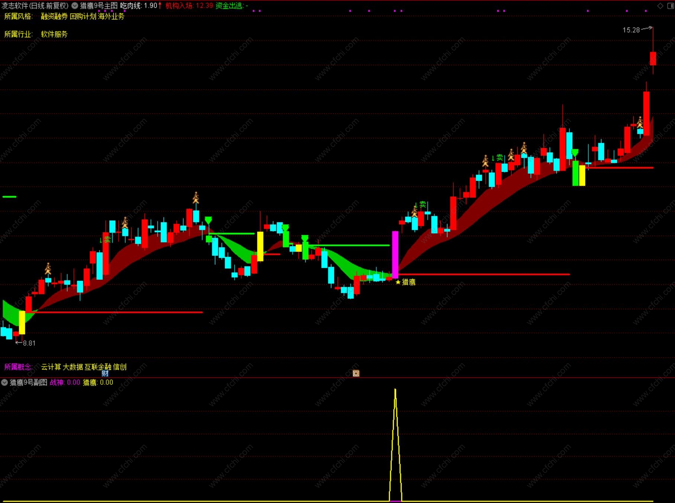The height and width of the screenshot is (503, 675).
Task: Toggle the side panel icon at top-right
Action: click(670, 6)
